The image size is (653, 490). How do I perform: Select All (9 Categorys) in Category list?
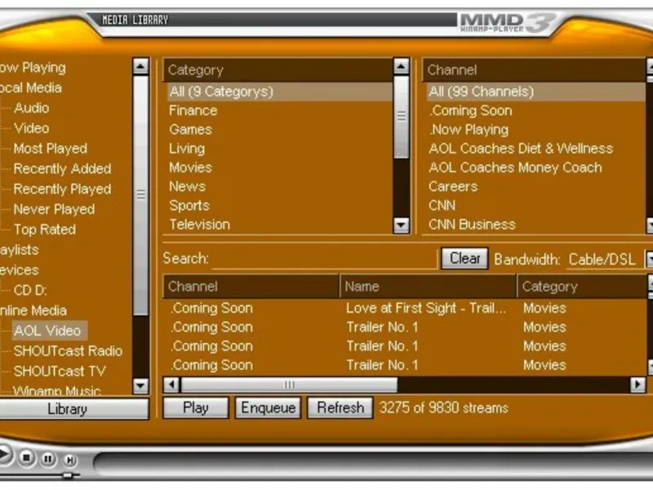coord(279,91)
